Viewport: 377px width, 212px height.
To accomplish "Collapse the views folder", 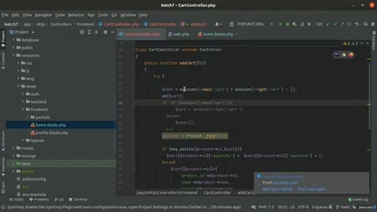I will [18, 86].
